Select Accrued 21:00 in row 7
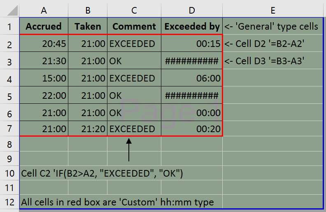 (x=44, y=128)
